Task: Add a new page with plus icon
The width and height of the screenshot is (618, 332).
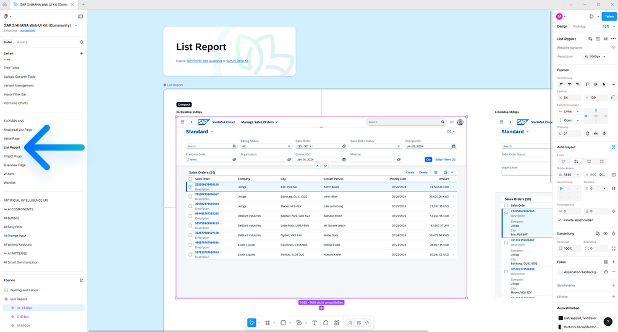Action: pos(81,53)
